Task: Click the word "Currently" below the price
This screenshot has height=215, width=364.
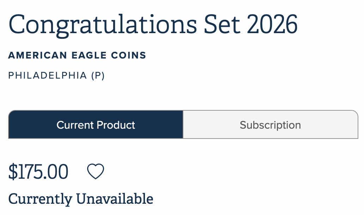Action: click(40, 199)
